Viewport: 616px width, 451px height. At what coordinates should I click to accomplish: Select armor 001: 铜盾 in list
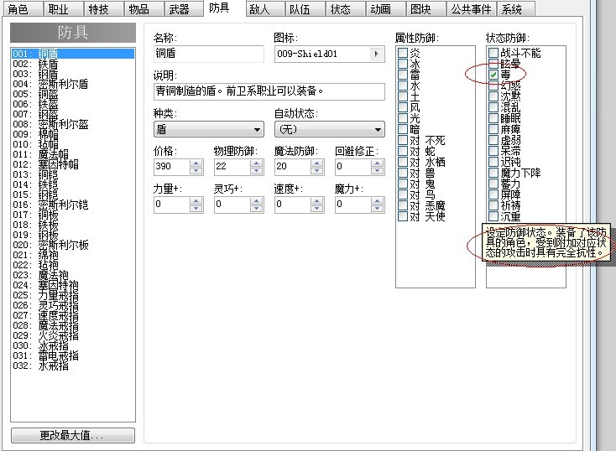coord(73,54)
